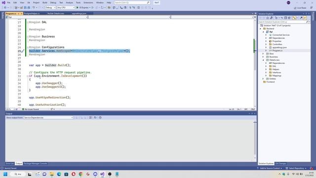Image resolution: width=316 pixels, height=178 pixels.
Task: Click Show All Files in Solution Explorer toolbar
Action: click(289, 18)
